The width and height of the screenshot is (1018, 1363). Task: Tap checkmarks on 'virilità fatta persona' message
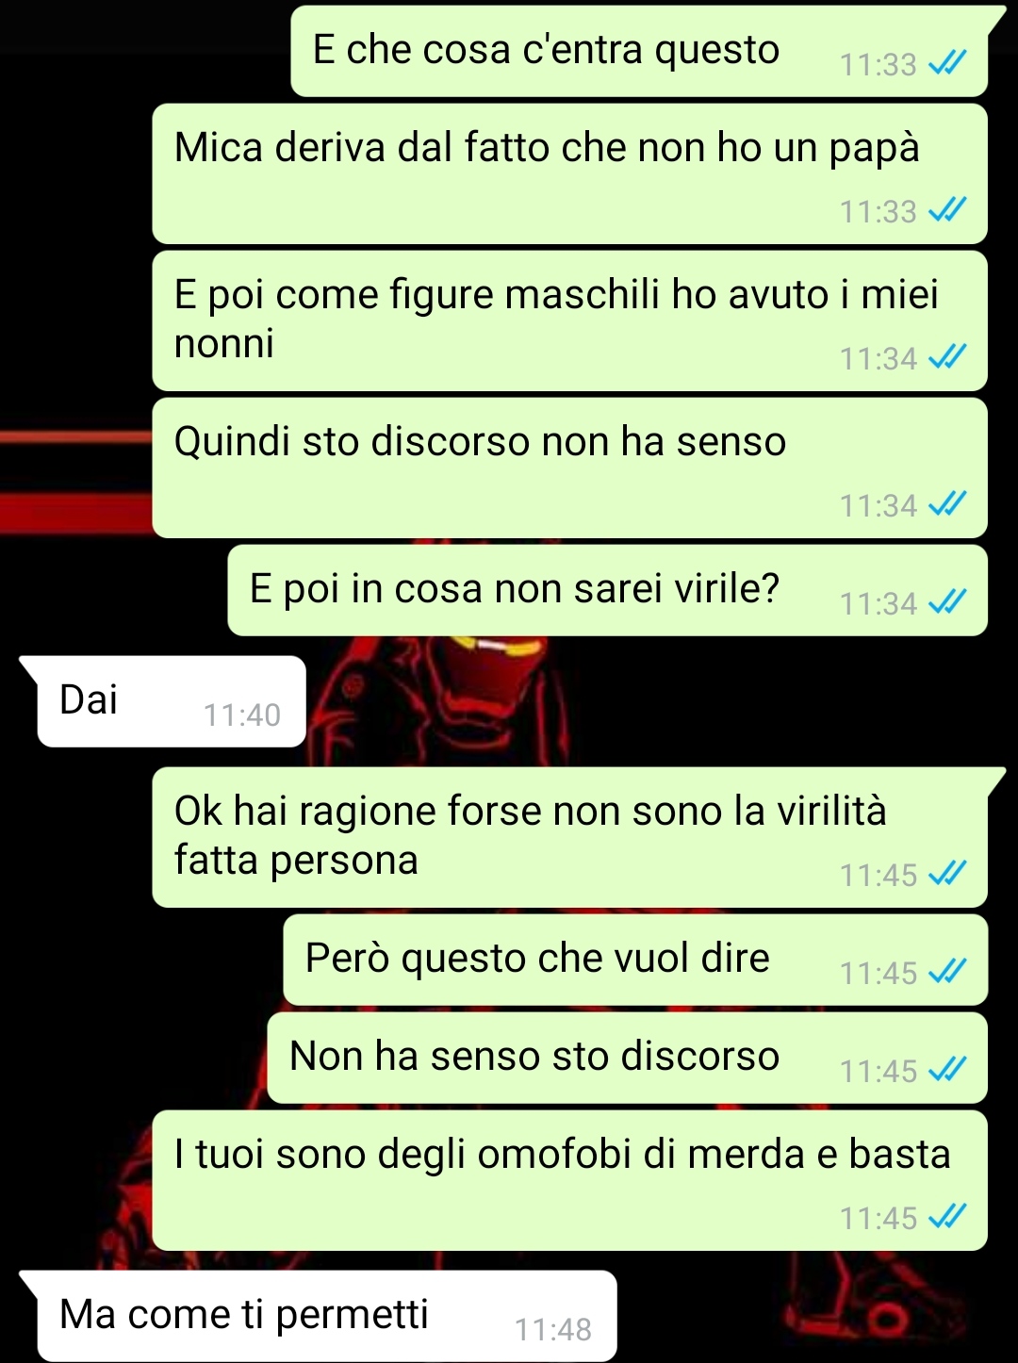coord(946,875)
